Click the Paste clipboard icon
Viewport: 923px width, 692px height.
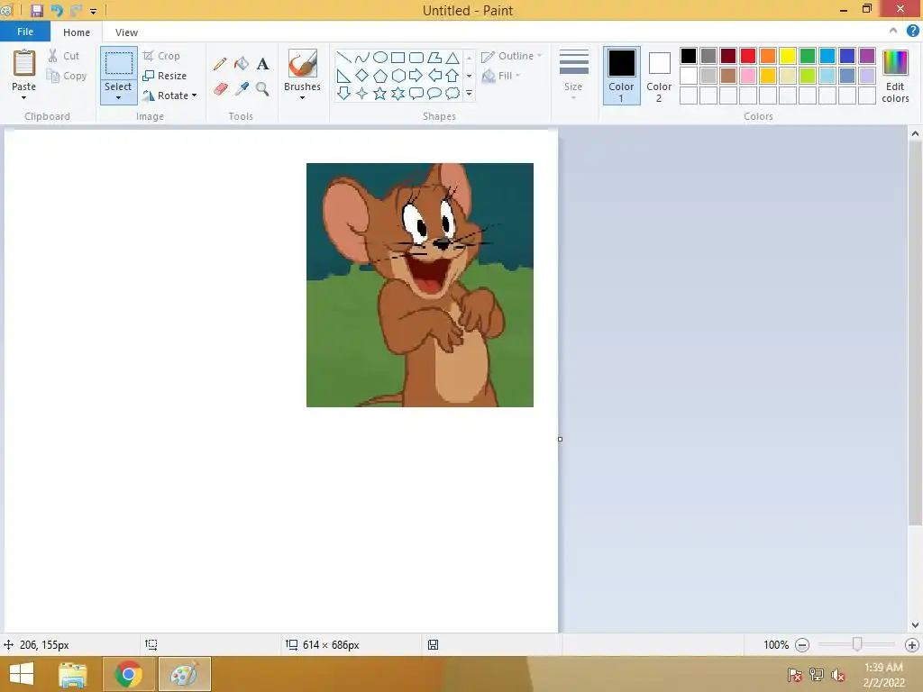coord(24,63)
